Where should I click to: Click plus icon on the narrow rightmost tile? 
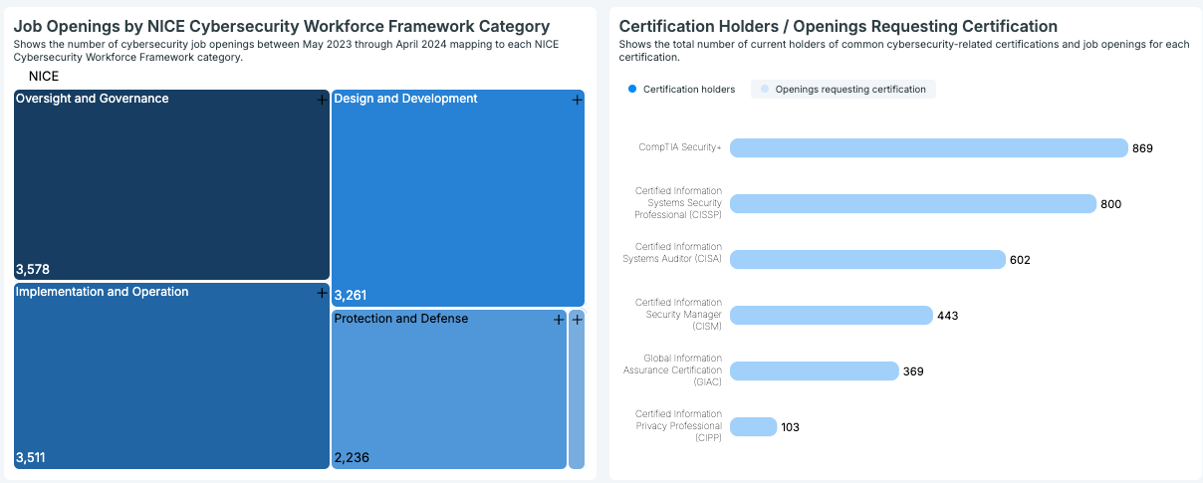(577, 320)
